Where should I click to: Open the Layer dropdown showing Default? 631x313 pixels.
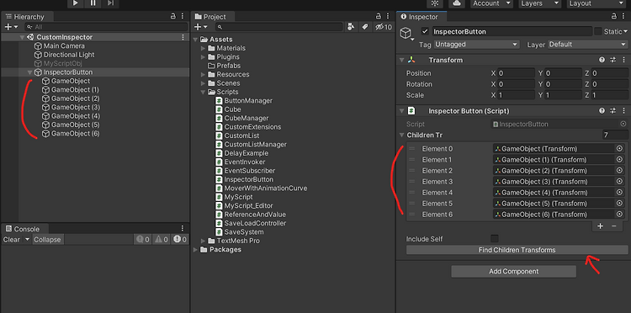pyautogui.click(x=587, y=45)
